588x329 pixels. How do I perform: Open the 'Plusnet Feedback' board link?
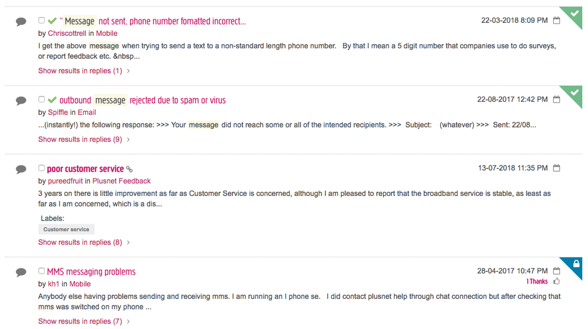(x=122, y=181)
